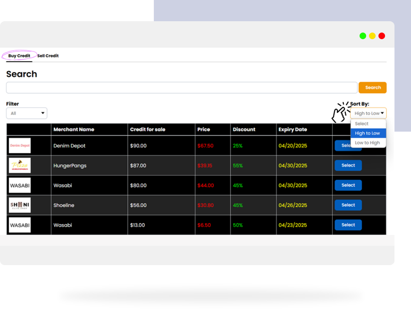Open the Filter dropdown showing All

(26, 113)
